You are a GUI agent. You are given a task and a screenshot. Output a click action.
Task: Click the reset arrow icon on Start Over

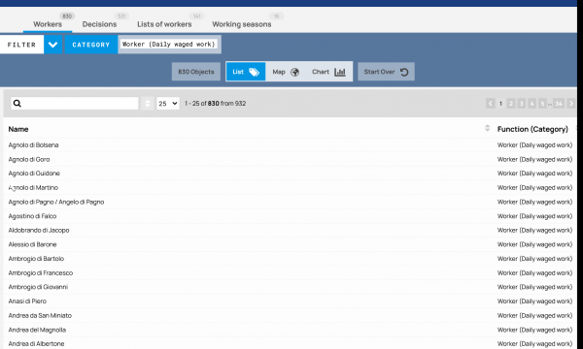[x=404, y=72]
